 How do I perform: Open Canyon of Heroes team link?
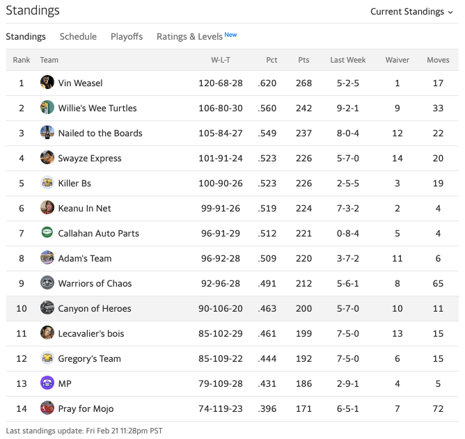click(95, 308)
